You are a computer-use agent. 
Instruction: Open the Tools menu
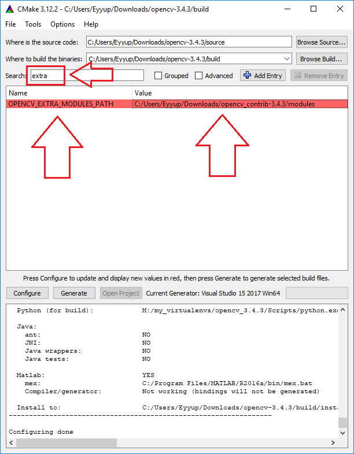33,24
